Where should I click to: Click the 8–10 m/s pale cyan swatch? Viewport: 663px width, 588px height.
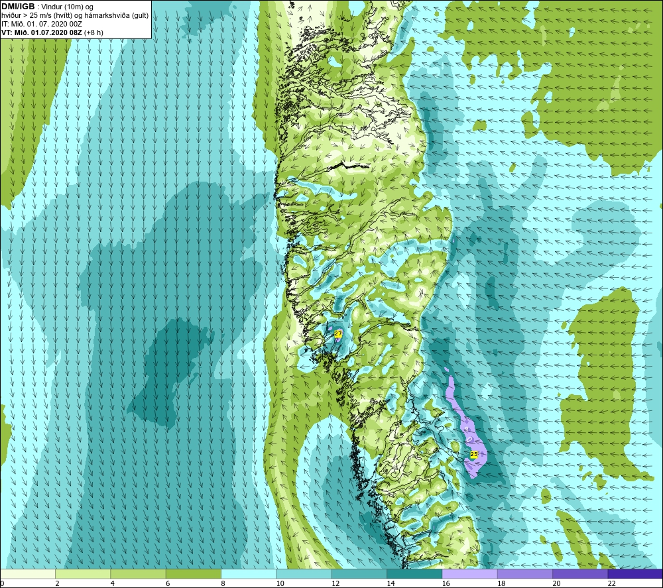[249, 573]
